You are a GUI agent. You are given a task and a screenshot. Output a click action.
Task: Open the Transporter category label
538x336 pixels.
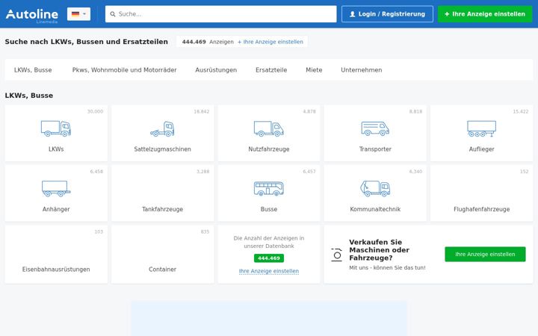point(375,149)
